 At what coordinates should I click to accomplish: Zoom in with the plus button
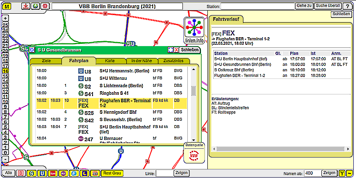tap(5, 18)
